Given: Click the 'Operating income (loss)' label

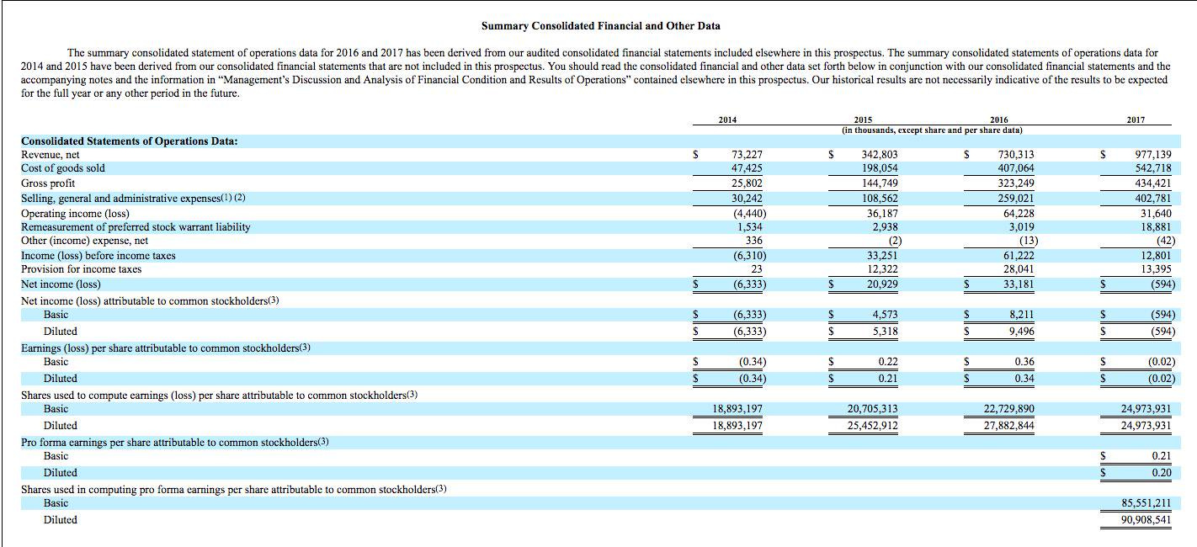Looking at the screenshot, I should tap(75, 214).
